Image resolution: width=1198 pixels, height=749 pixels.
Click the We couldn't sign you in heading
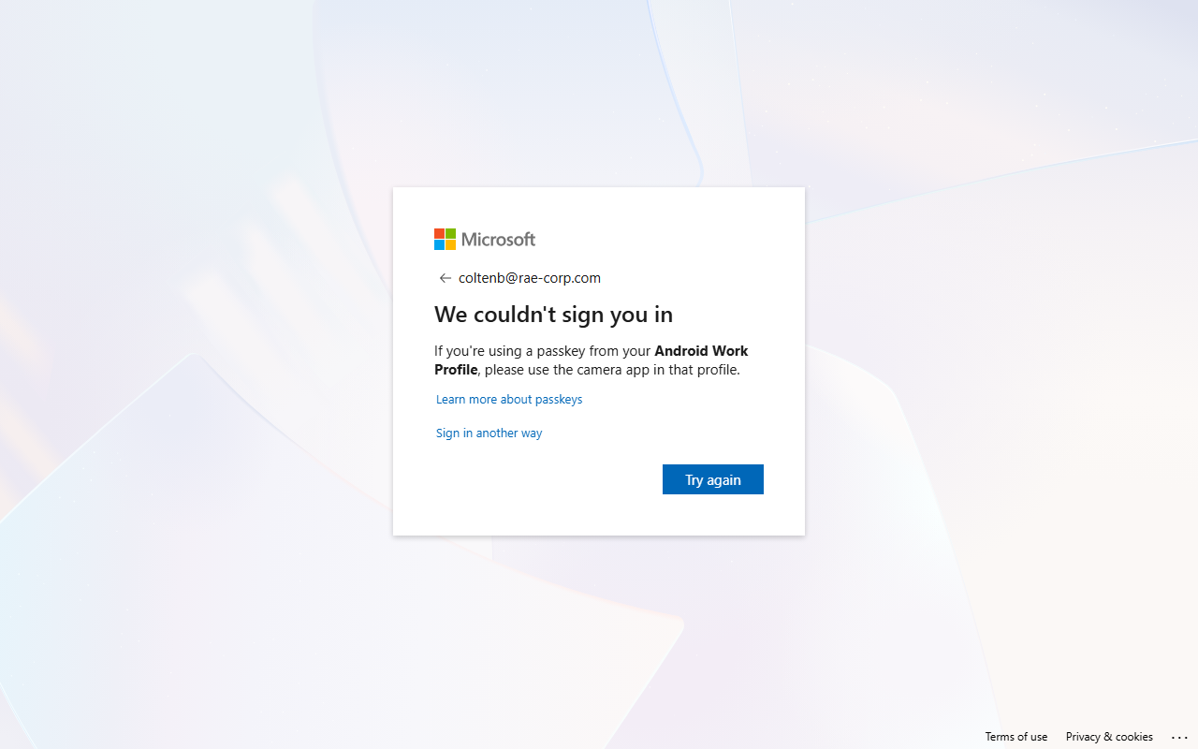pyautogui.click(x=553, y=315)
